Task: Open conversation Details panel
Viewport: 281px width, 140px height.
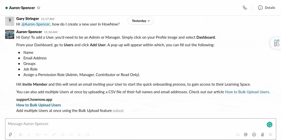Action: tap(267, 8)
